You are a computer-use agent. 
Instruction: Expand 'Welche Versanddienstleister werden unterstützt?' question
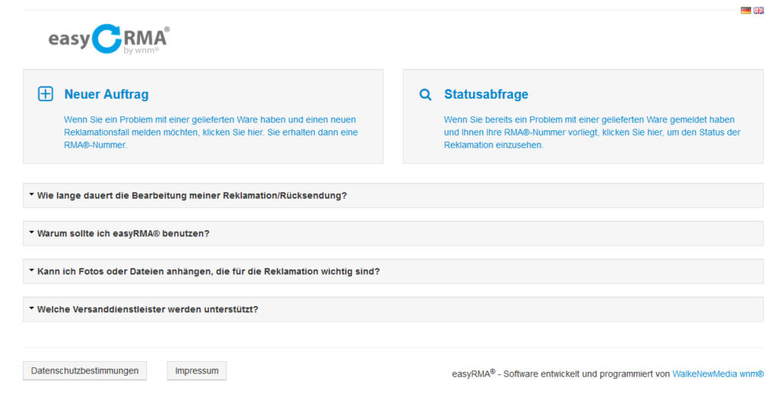(393, 309)
